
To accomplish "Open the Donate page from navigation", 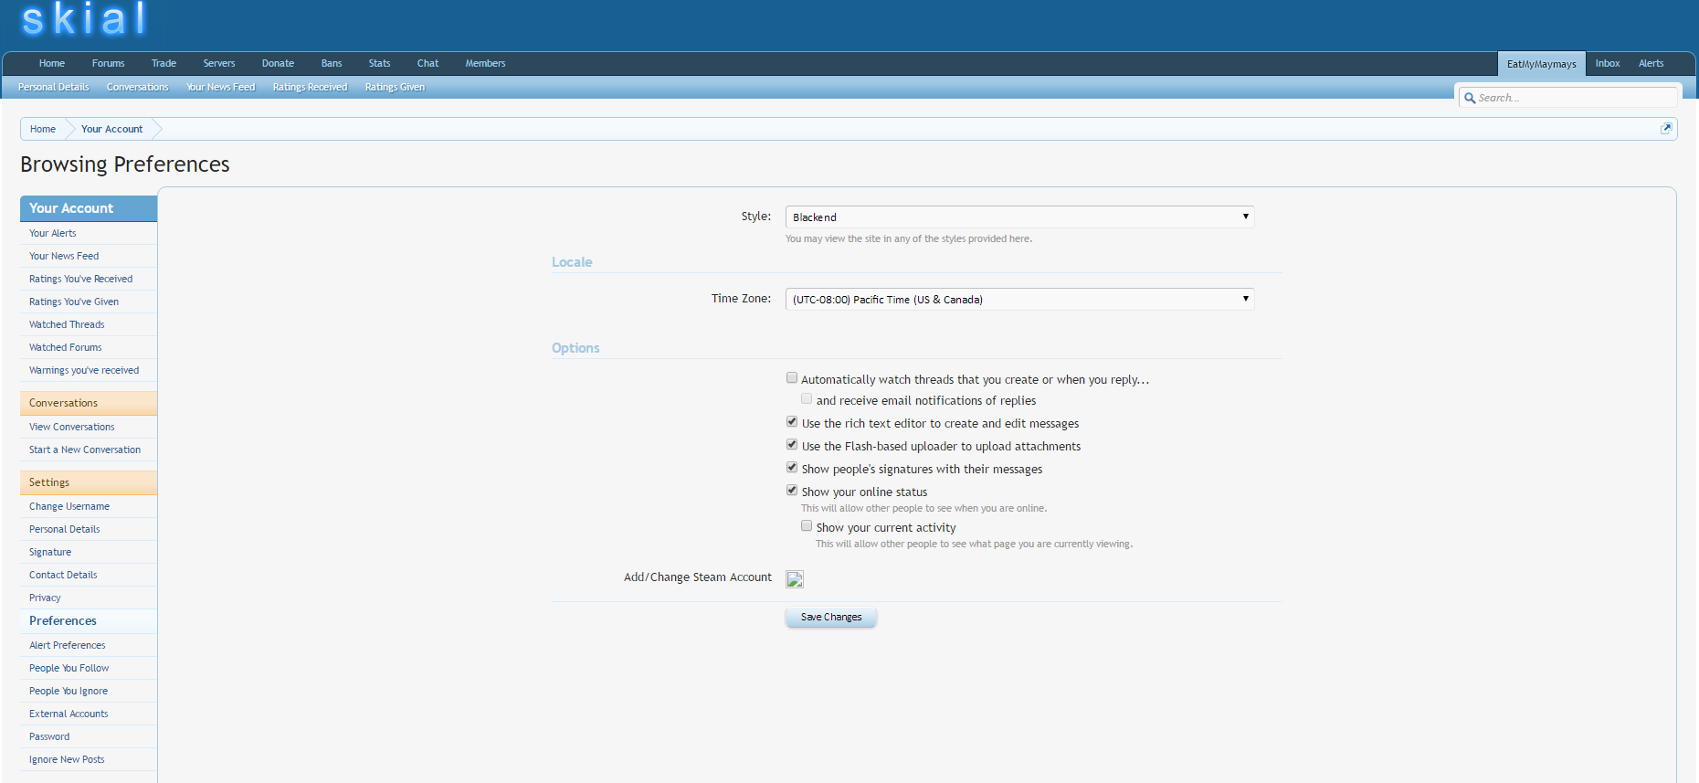I will pos(278,63).
